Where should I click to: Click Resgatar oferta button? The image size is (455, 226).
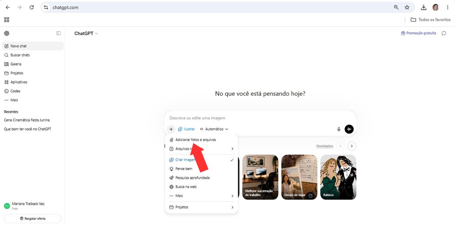click(32, 219)
